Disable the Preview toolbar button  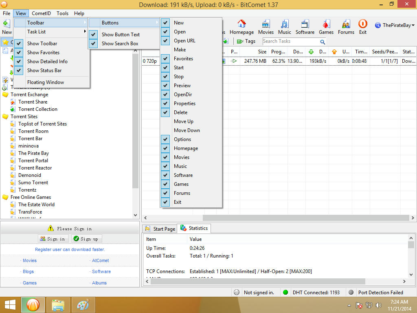(x=191, y=86)
